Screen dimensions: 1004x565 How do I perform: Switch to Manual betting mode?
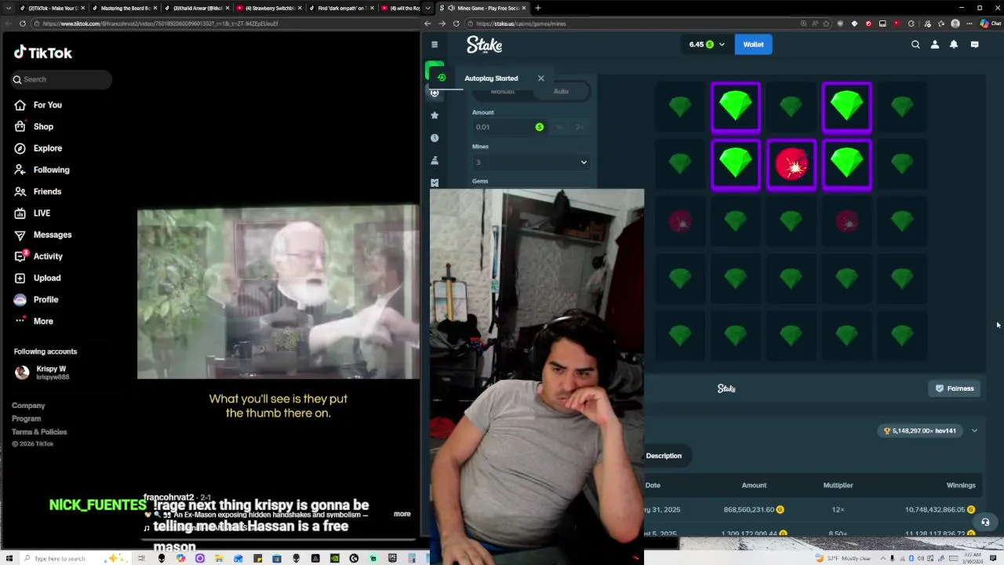(x=503, y=92)
